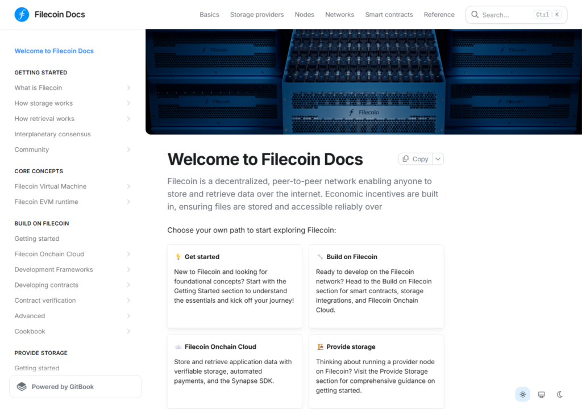Open the Provide storage card
Screen dimensions: 582x409
[x=376, y=372]
